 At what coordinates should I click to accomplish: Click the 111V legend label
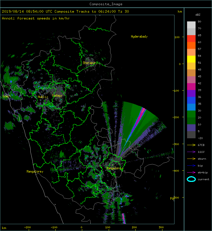coord(201,152)
